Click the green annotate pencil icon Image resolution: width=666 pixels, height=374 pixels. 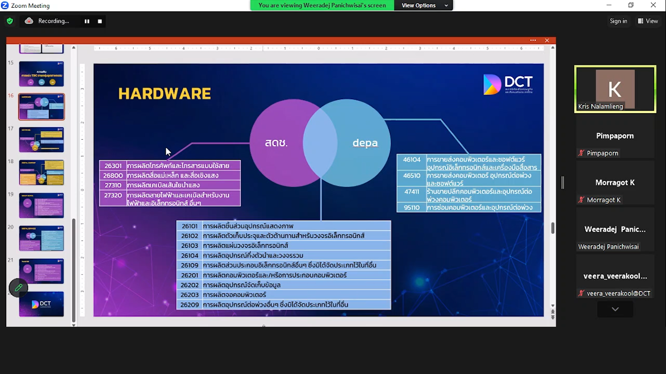pos(19,288)
